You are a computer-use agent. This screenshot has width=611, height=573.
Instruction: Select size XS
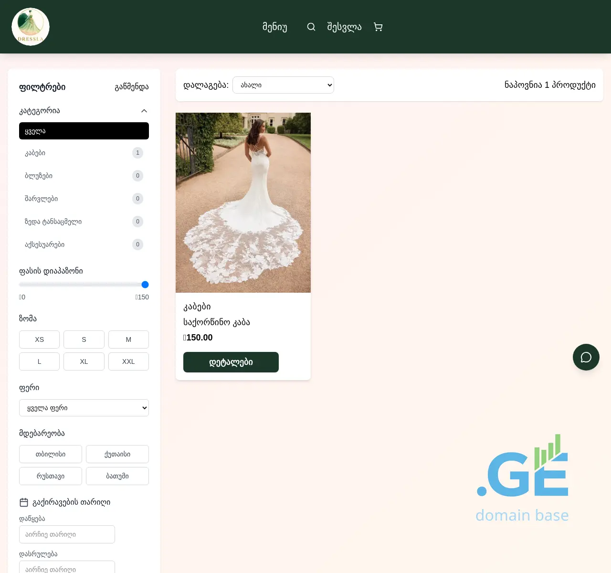pos(39,340)
